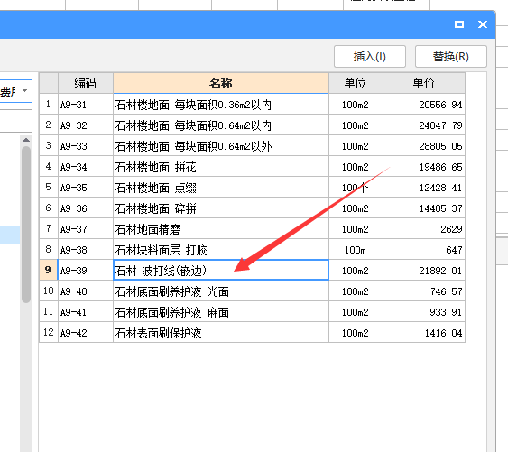Select code cell A9-42
Image resolution: width=508 pixels, height=452 pixels.
point(86,332)
